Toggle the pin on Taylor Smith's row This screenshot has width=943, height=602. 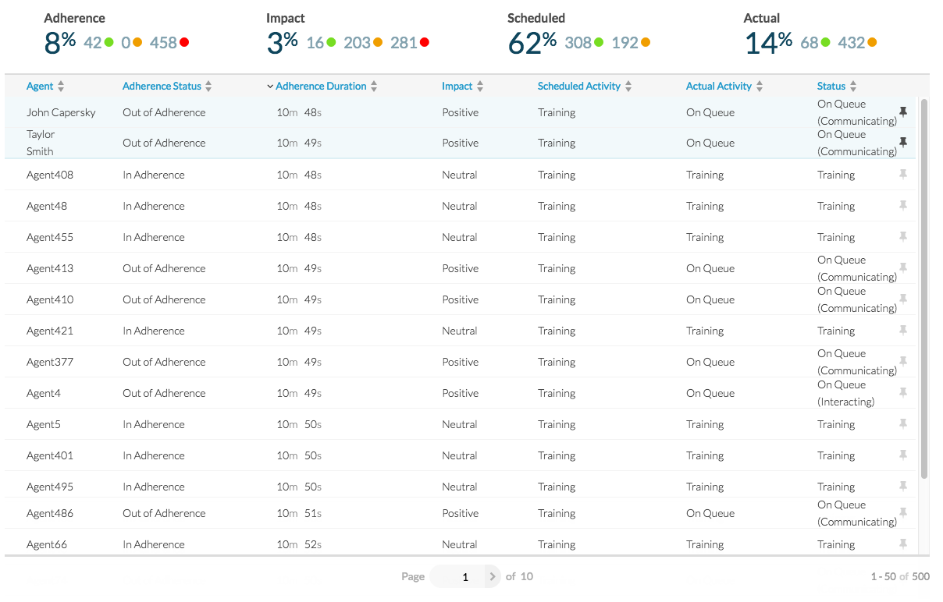(x=903, y=143)
